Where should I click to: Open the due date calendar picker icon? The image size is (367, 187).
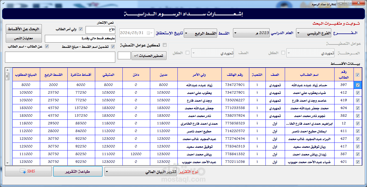149,33
